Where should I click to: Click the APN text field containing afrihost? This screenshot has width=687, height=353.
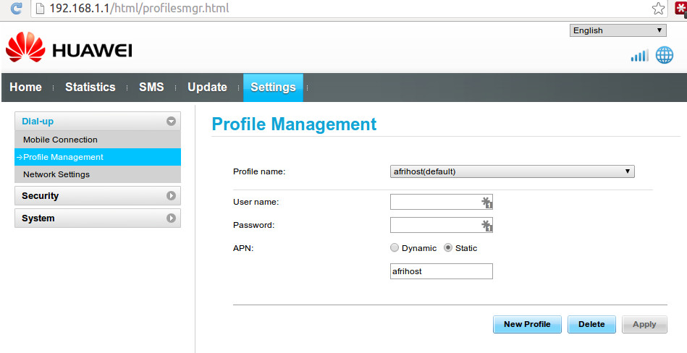[441, 271]
